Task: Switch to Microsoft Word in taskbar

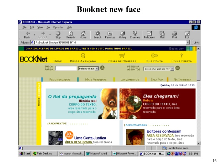Action: point(98,153)
